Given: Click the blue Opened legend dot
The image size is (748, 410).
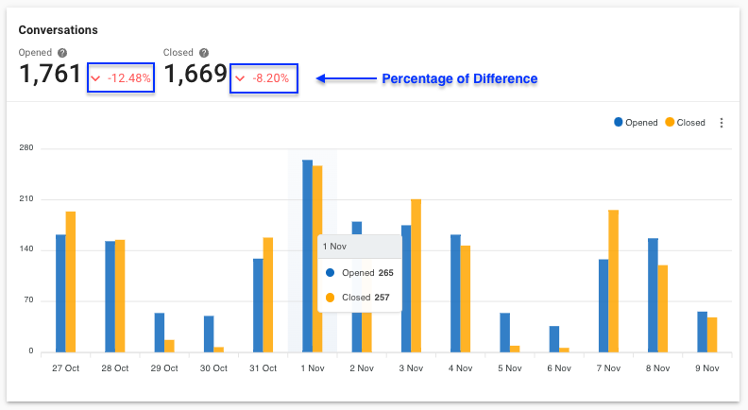Looking at the screenshot, I should point(619,123).
